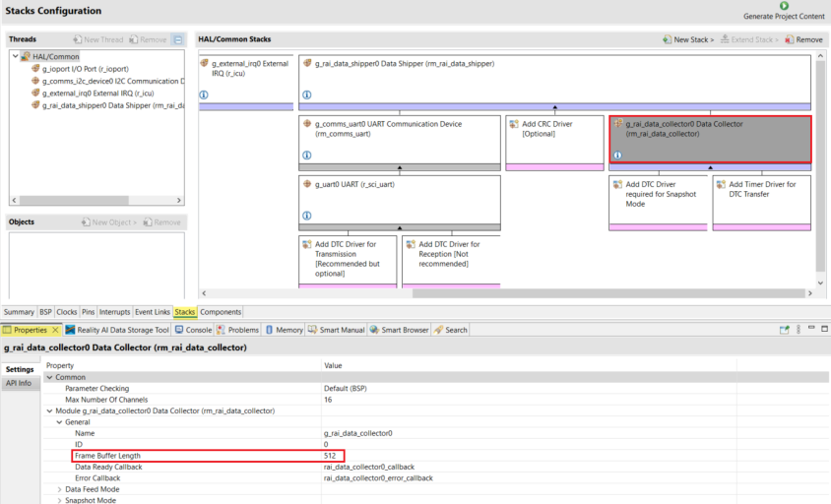
Task: Open the Smart Manual view
Action: [337, 330]
